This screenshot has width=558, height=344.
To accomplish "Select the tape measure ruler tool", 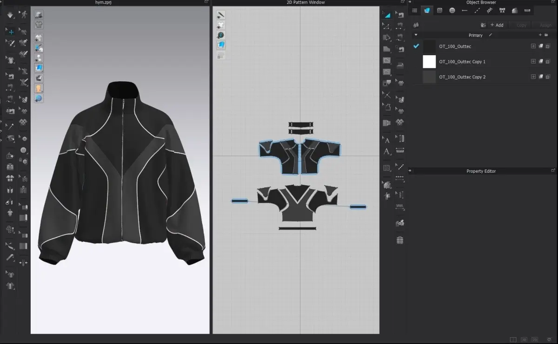I will click(x=400, y=150).
